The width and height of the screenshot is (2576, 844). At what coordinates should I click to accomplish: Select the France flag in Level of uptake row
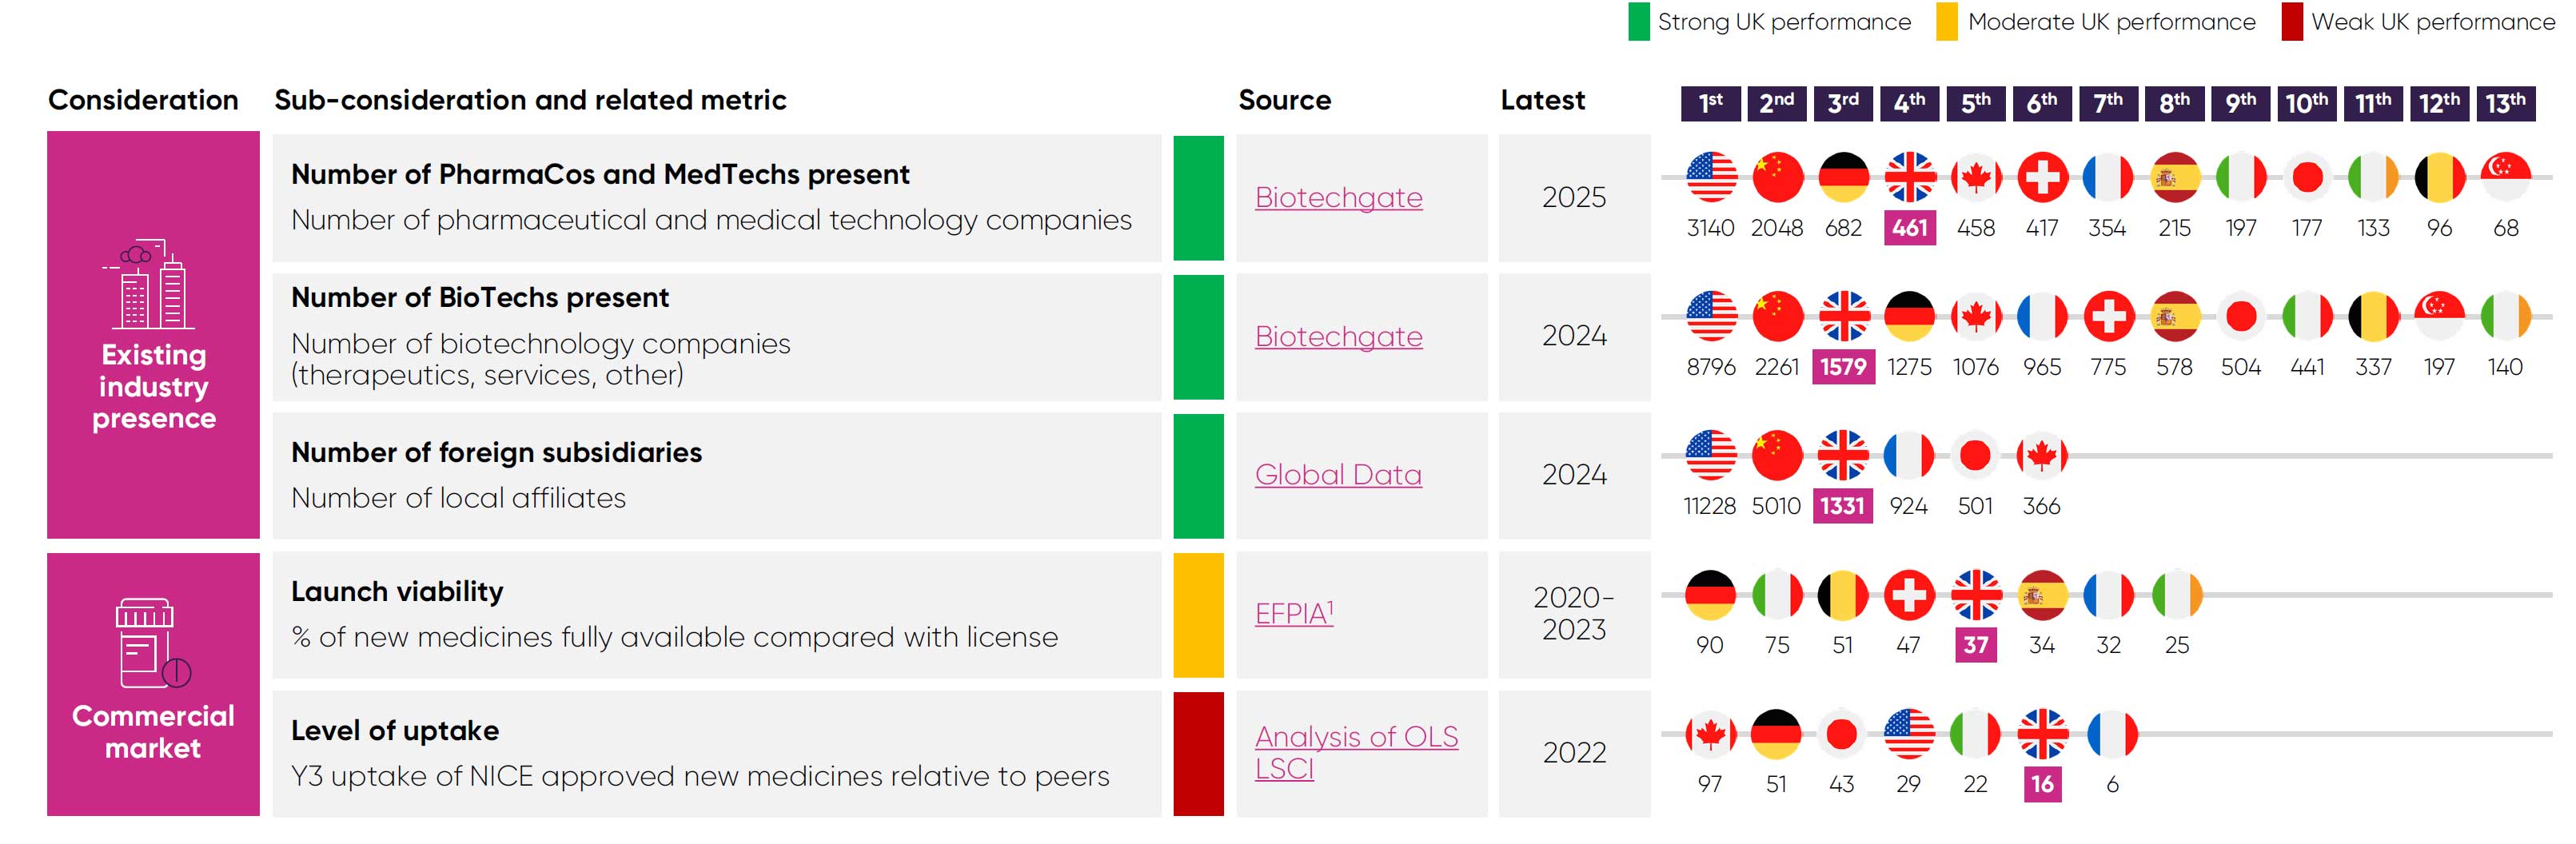2112,735
